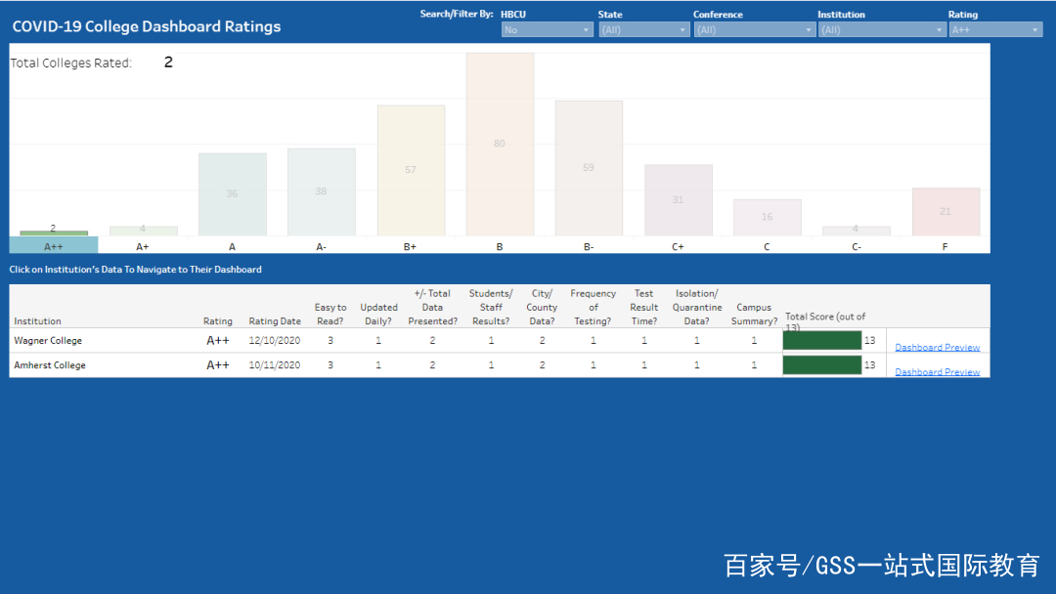Open the HBCU filter dropdown
The width and height of the screenshot is (1056, 594).
click(x=547, y=30)
